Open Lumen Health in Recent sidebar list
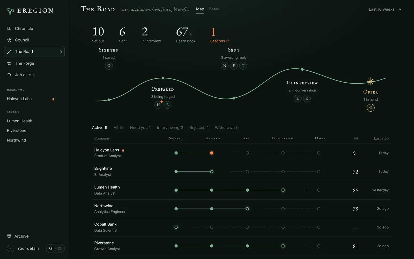Screen dimensions: 414x259 click(20, 121)
